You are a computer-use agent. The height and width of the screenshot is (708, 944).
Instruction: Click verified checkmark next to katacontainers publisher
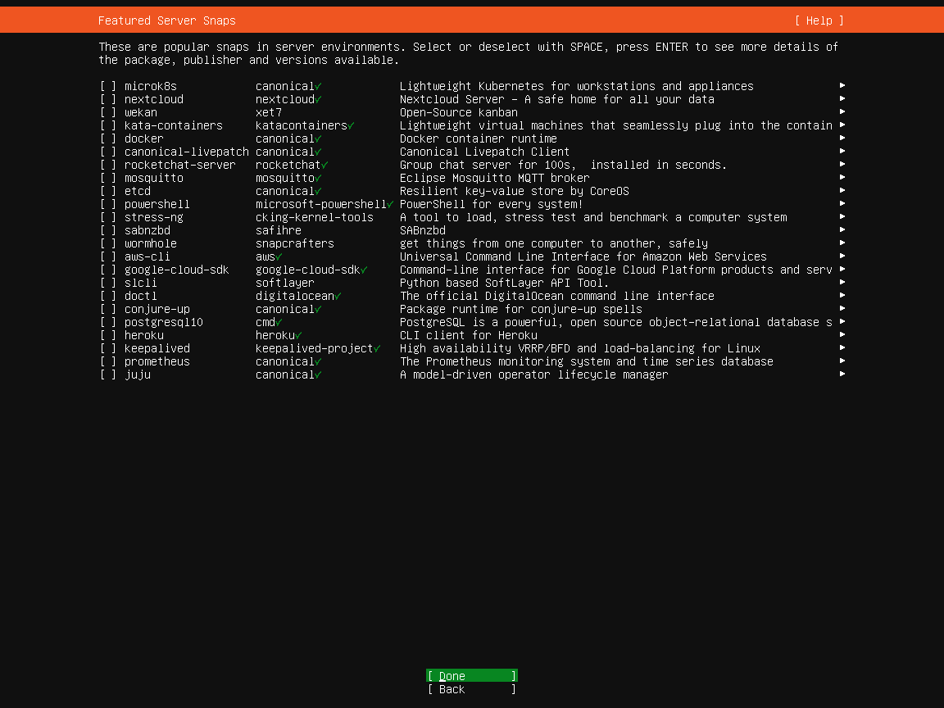tap(351, 125)
